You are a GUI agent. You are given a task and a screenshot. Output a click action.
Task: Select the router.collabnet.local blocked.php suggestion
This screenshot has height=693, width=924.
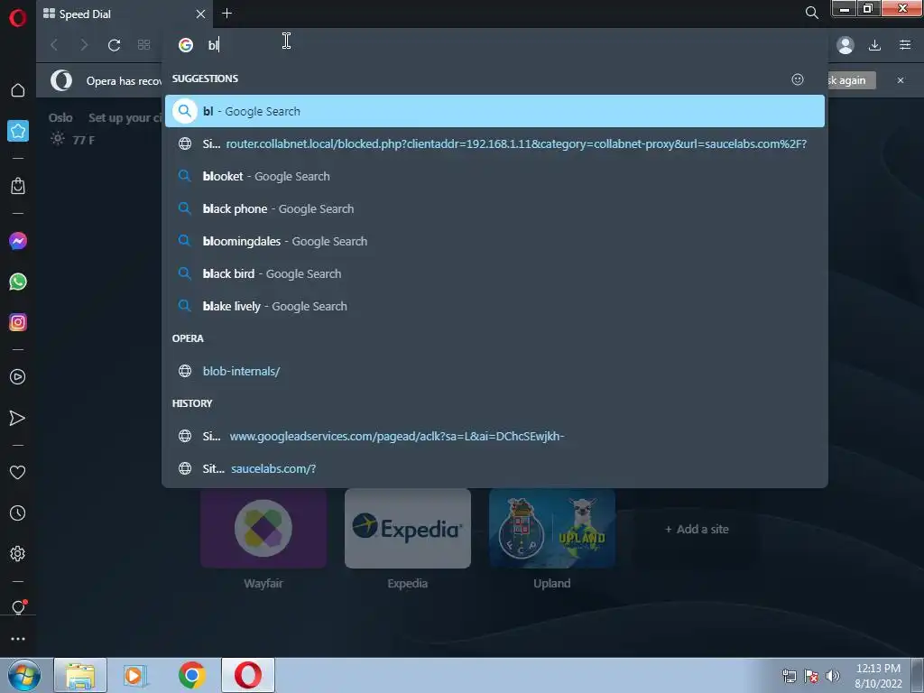click(494, 143)
